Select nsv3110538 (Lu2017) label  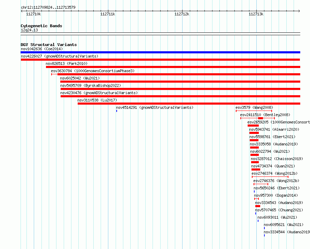tap(97, 100)
